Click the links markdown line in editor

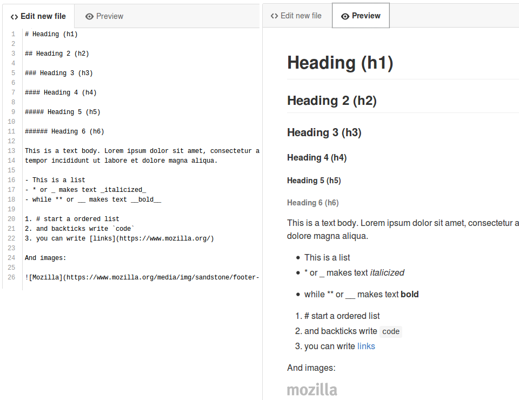(x=119, y=238)
